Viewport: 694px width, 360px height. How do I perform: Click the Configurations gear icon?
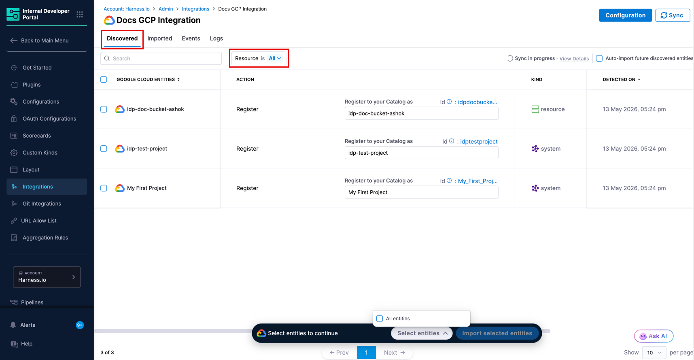[x=14, y=102]
